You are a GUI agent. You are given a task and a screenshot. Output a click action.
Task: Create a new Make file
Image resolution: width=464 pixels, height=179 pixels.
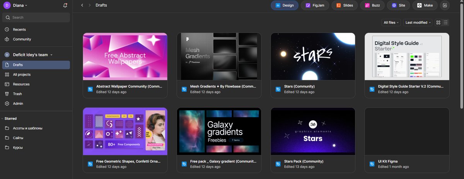pos(425,5)
